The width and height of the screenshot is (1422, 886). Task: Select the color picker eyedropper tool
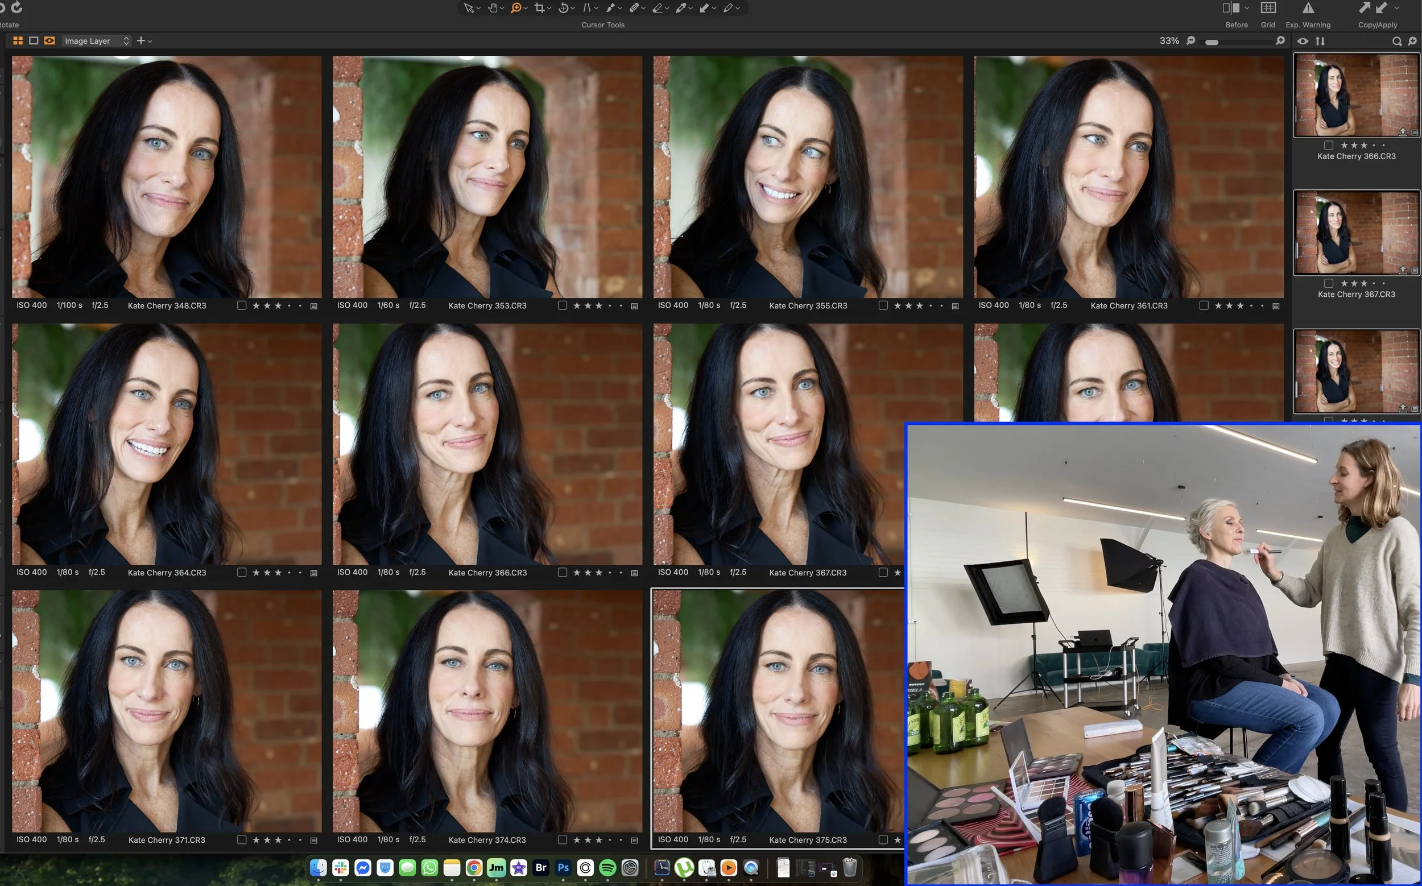coord(680,7)
